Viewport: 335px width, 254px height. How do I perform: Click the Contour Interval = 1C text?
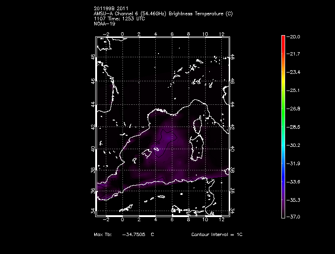point(217,235)
